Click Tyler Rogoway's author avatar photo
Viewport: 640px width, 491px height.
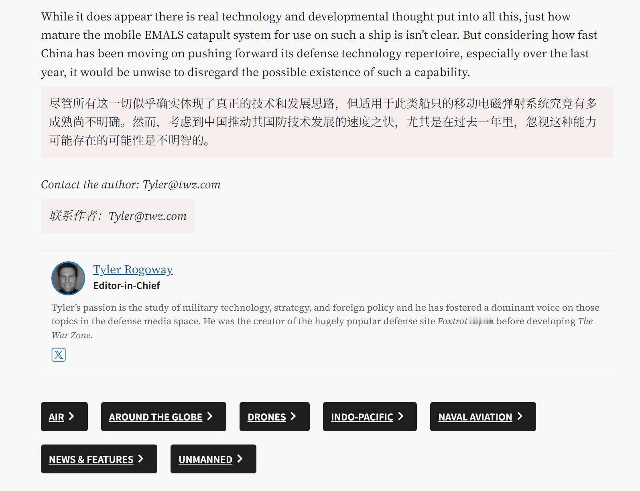68,278
